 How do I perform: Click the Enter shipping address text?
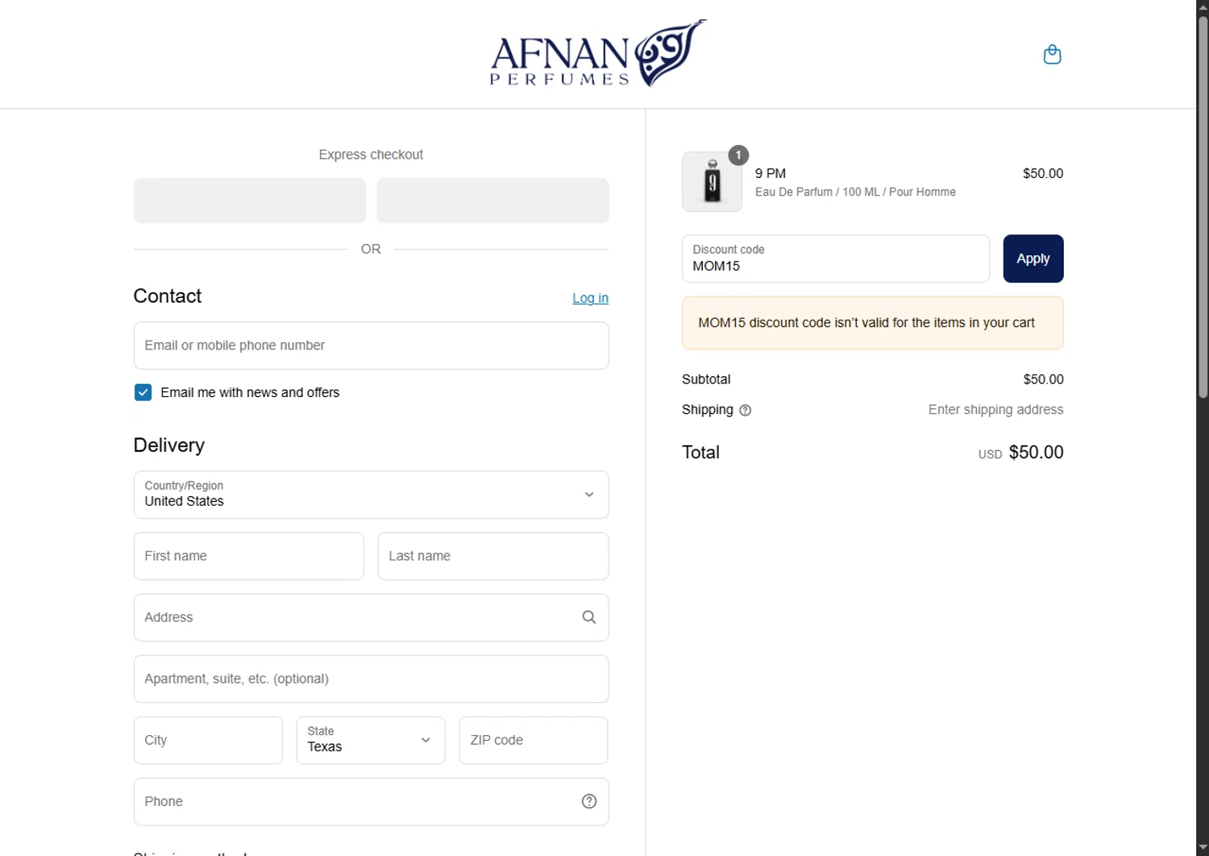pos(995,410)
